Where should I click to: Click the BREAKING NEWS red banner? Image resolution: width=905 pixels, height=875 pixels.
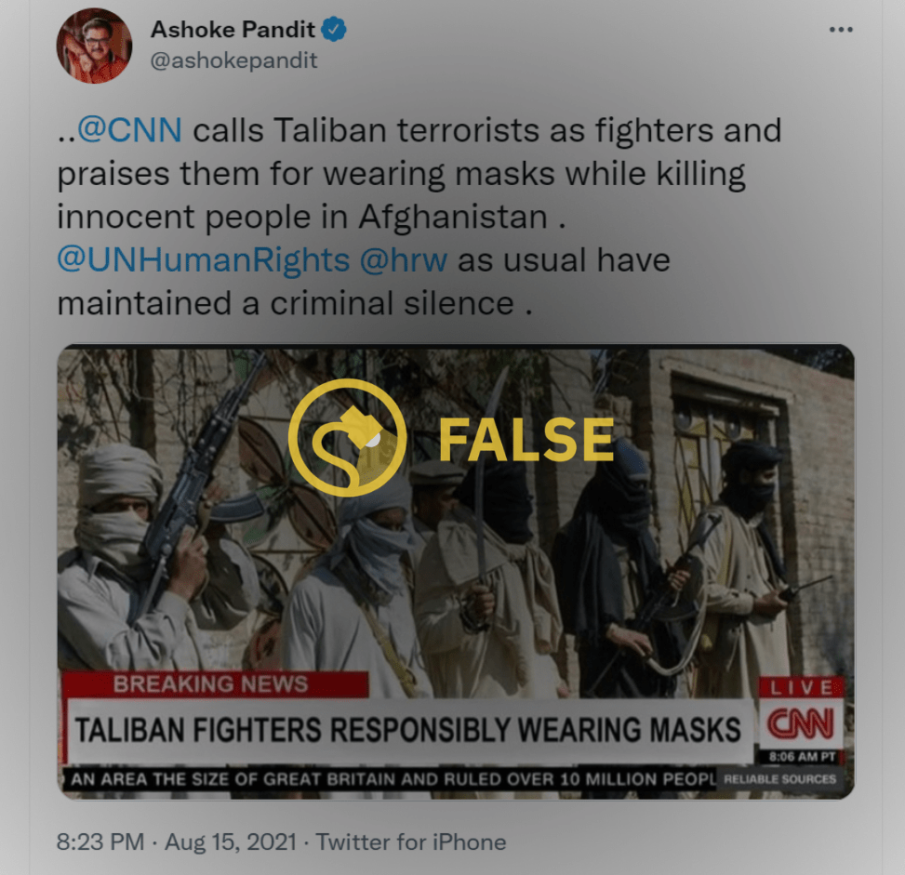coord(215,684)
